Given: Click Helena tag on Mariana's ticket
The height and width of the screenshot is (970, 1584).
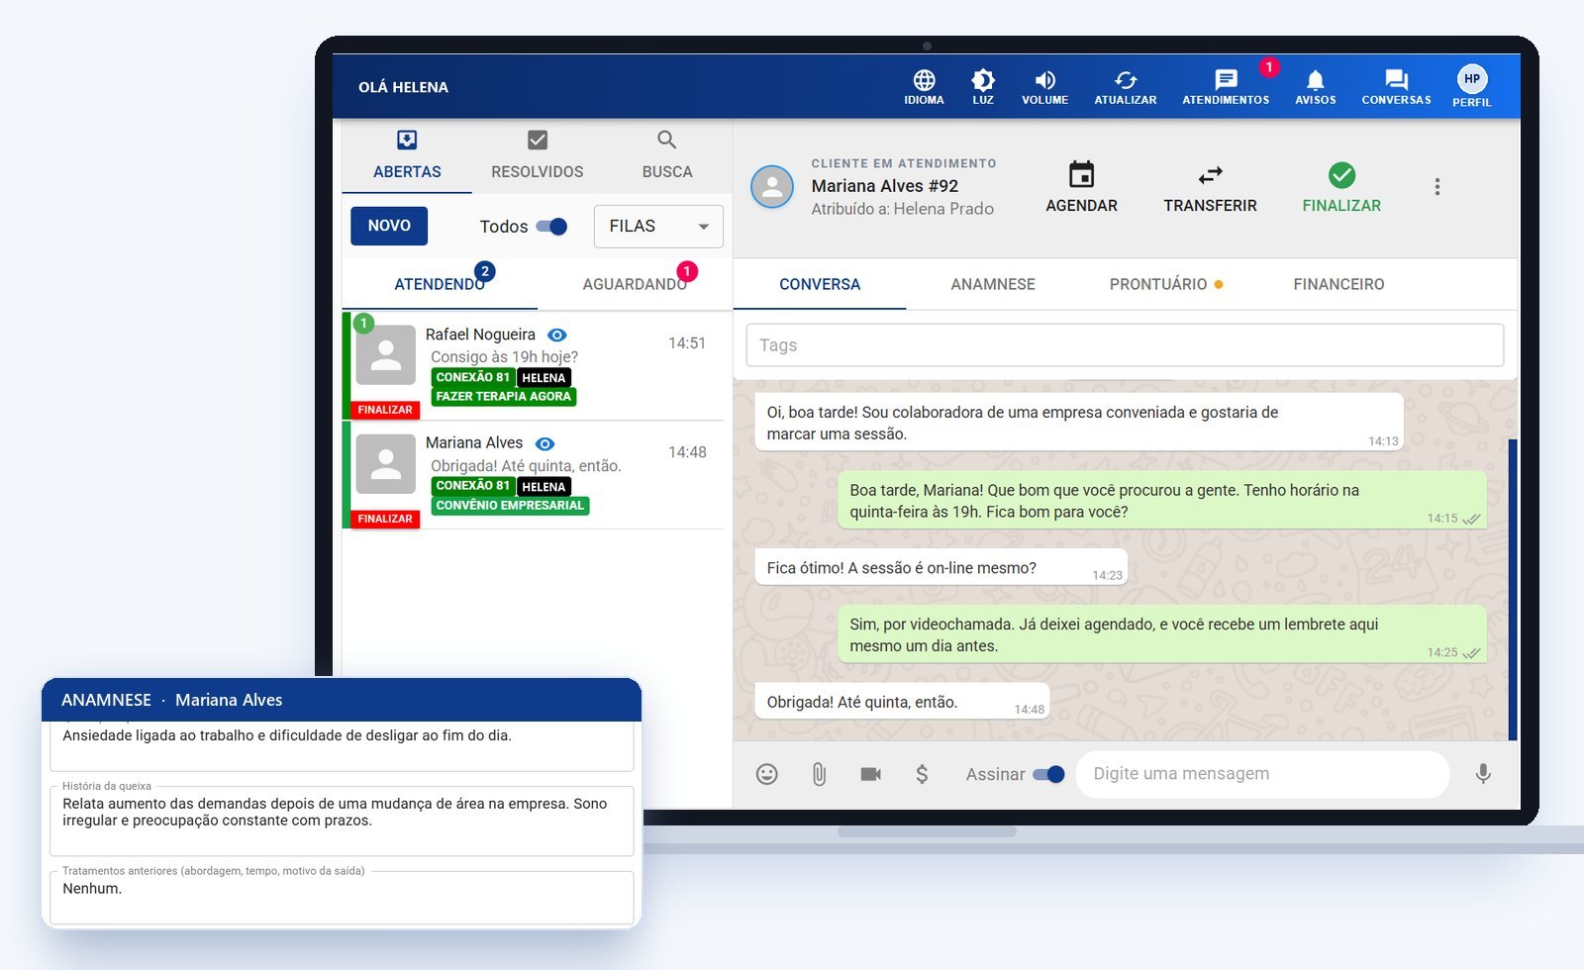Looking at the screenshot, I should pyautogui.click(x=544, y=487).
